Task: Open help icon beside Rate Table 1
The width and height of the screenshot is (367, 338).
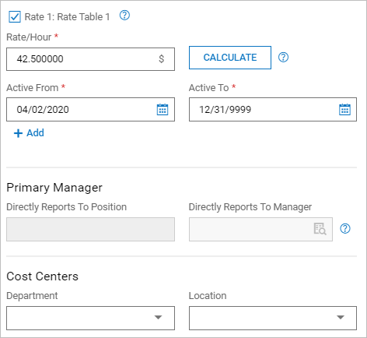Action: pyautogui.click(x=124, y=16)
